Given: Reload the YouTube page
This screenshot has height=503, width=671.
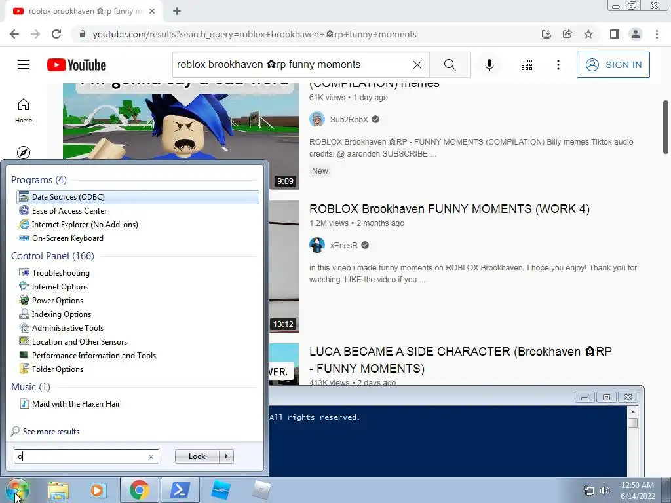Looking at the screenshot, I should click(x=56, y=34).
